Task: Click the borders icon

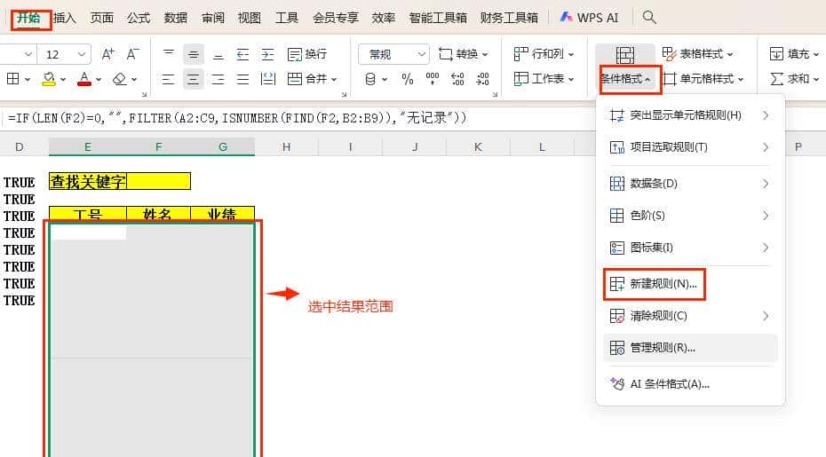Action: (x=12, y=79)
